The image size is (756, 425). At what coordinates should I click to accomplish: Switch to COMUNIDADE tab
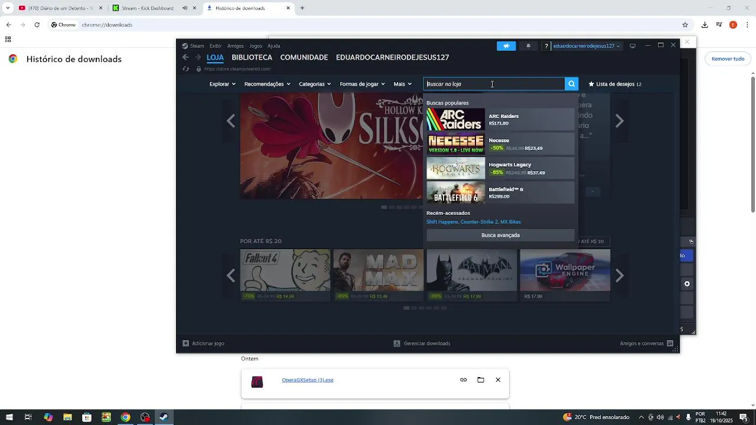[x=304, y=57]
